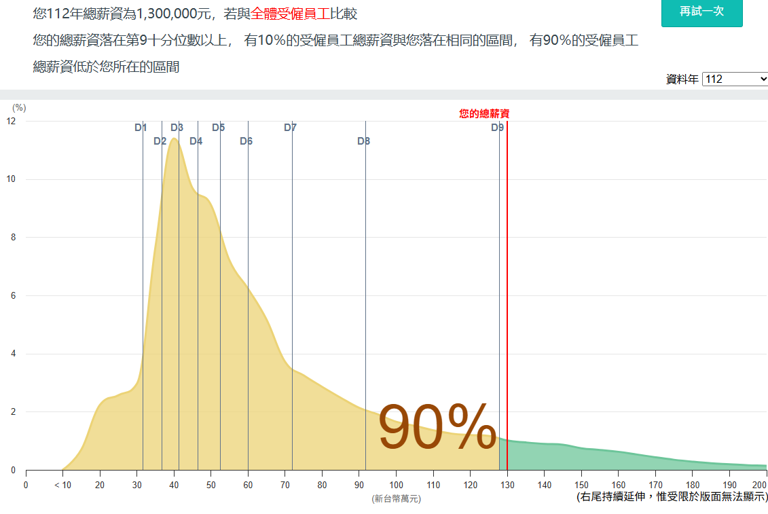Click the D4 decile marker label

coord(196,141)
